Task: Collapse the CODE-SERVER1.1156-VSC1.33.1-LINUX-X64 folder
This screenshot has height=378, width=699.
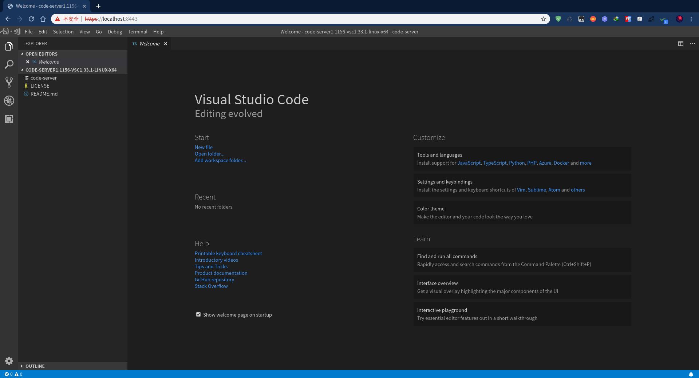Action: point(23,70)
